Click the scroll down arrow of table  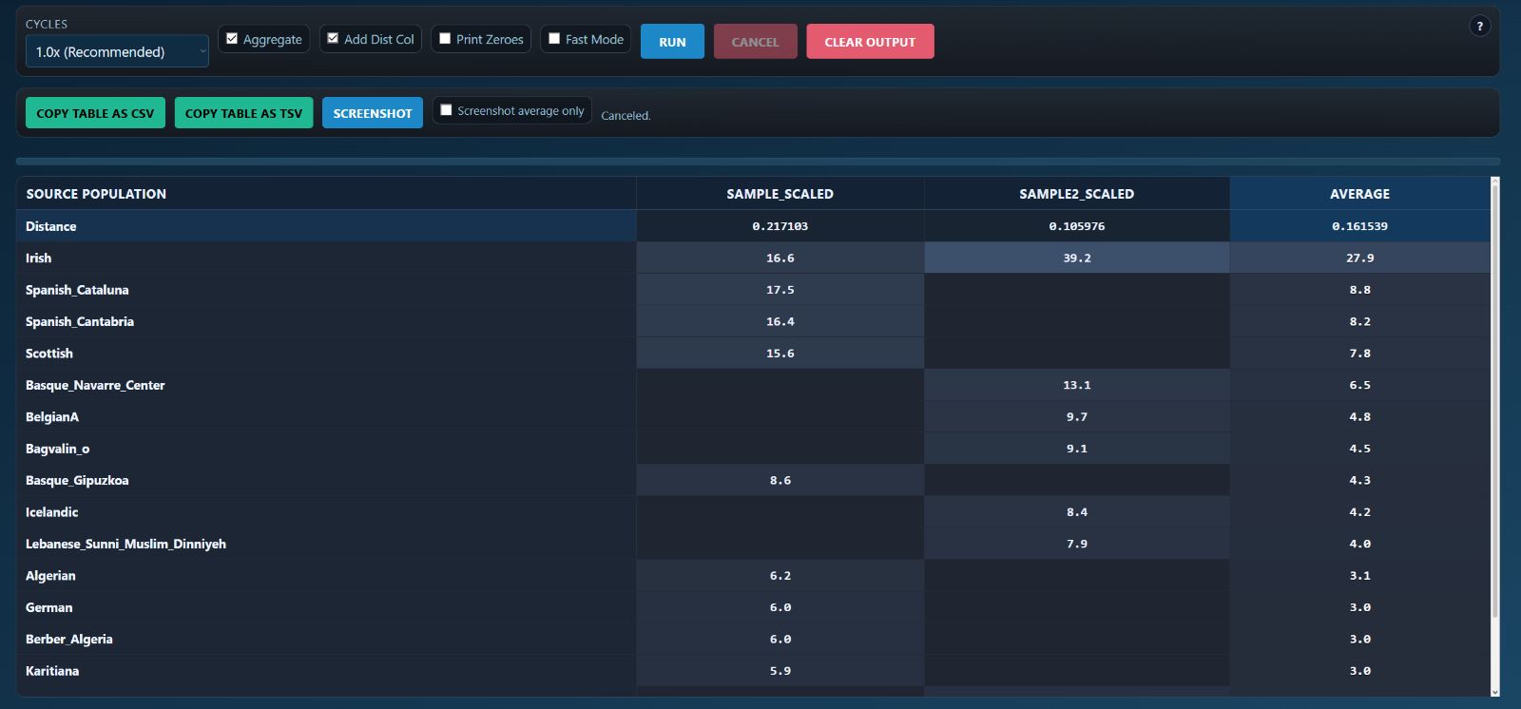coord(1494,692)
